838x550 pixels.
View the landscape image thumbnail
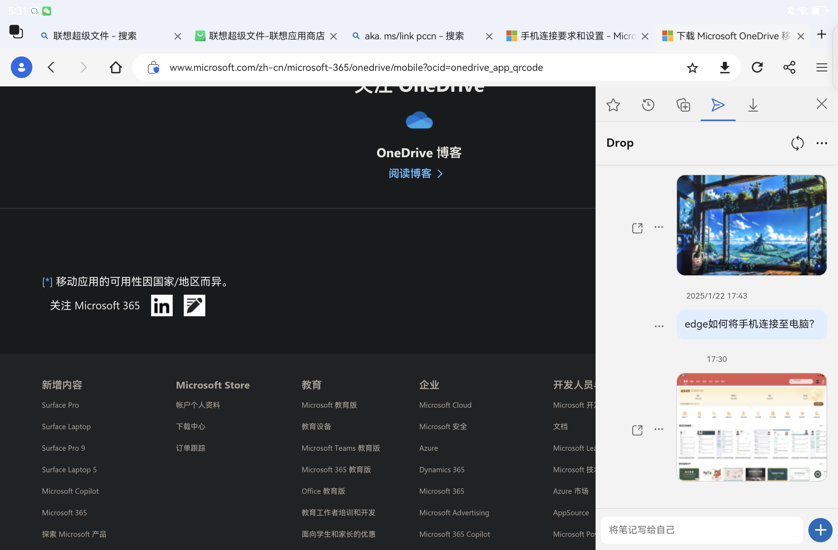(x=752, y=225)
